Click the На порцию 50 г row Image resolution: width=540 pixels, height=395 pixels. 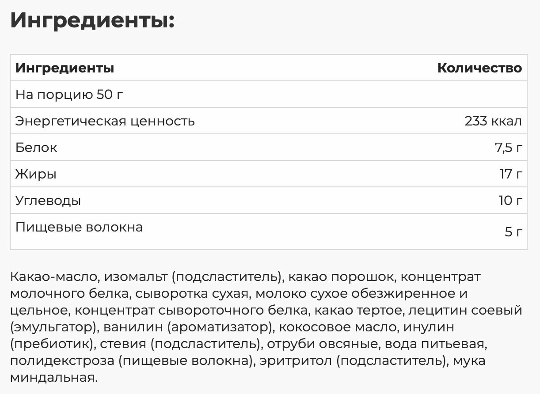[269, 94]
